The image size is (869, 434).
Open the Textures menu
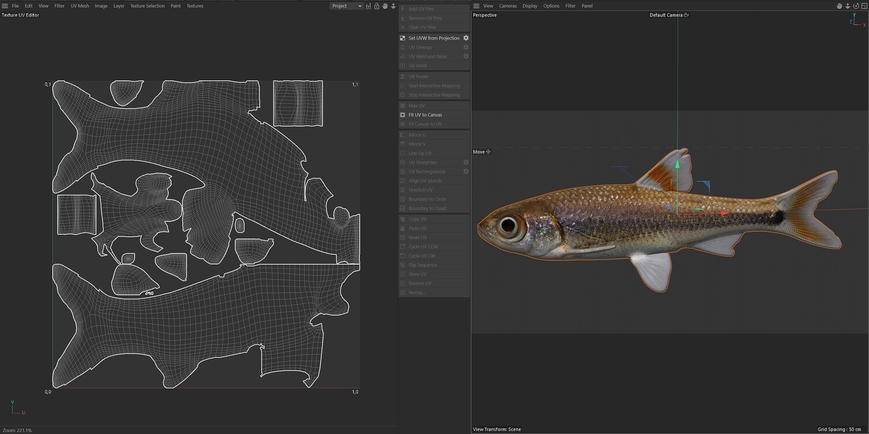(195, 6)
